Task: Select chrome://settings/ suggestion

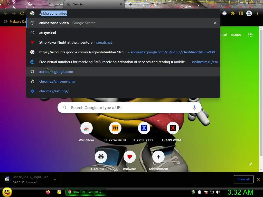Action: (x=123, y=91)
